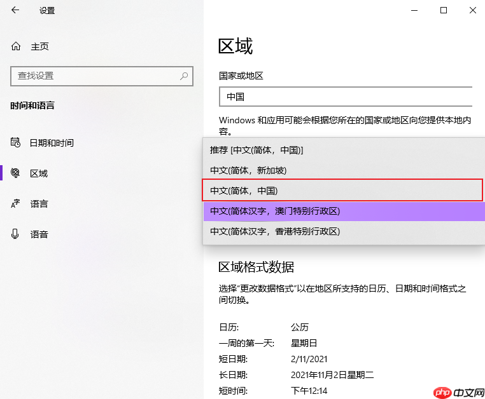Close the Settings window

coord(473,10)
